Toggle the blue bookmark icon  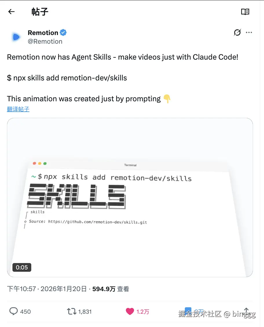[x=188, y=311]
